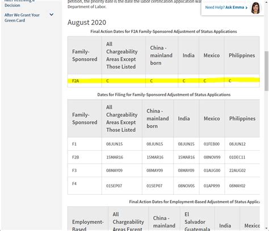Viewport: 269px width, 231px height.
Task: Click F1 Philippines date 08JUN12
Action: pos(237,144)
